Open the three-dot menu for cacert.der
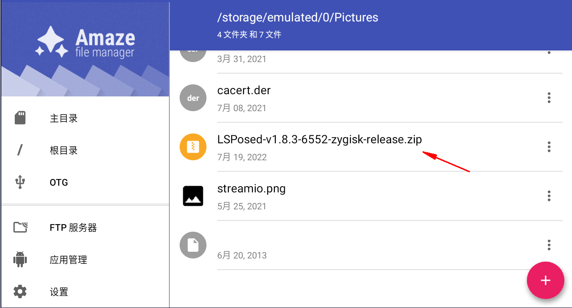 [549, 98]
